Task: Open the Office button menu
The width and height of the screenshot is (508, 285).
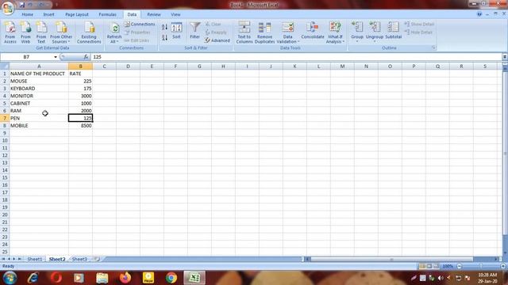Action: pyautogui.click(x=7, y=8)
